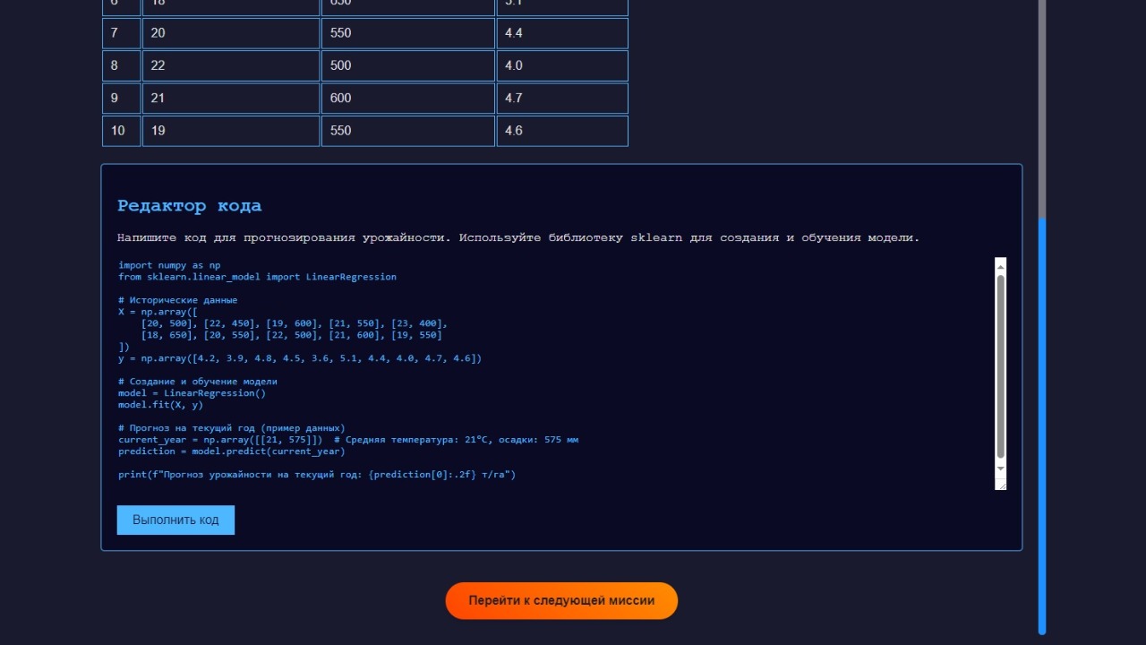Select the rainfall cell "600" in row 9
This screenshot has height=645, width=1146.
pyautogui.click(x=407, y=98)
